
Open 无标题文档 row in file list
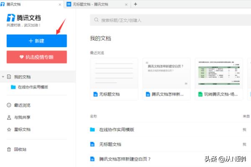point(171,144)
